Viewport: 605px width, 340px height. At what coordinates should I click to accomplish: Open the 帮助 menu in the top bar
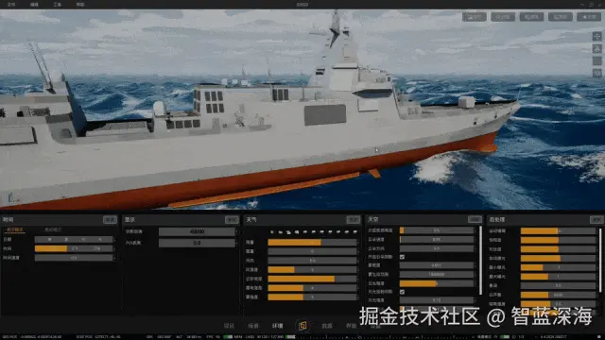click(80, 5)
